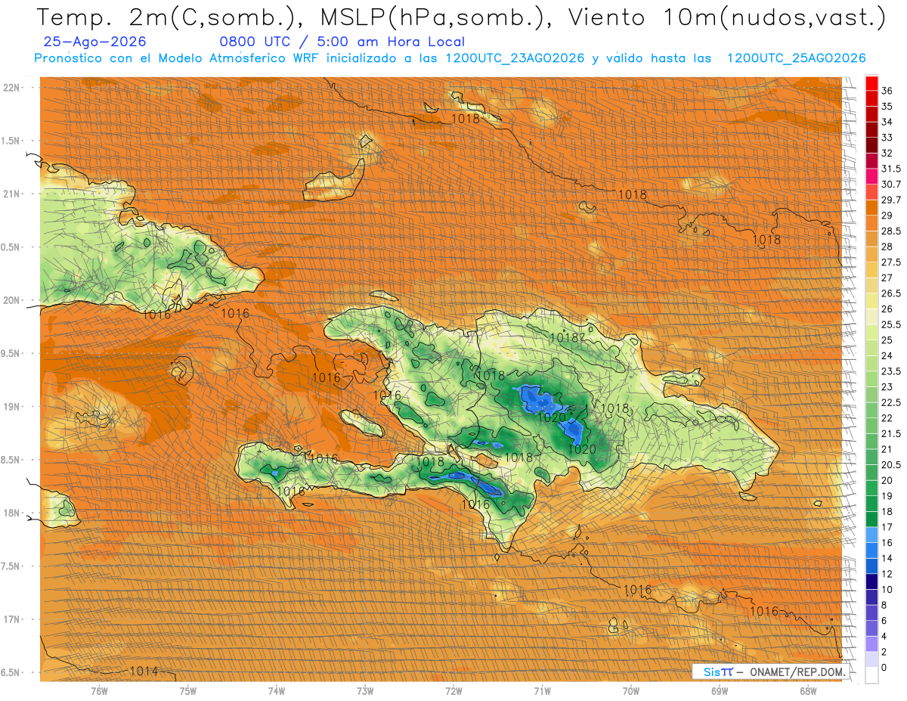Click the orange swatch between 29.7 and 29
907x701 pixels.
(x=871, y=207)
